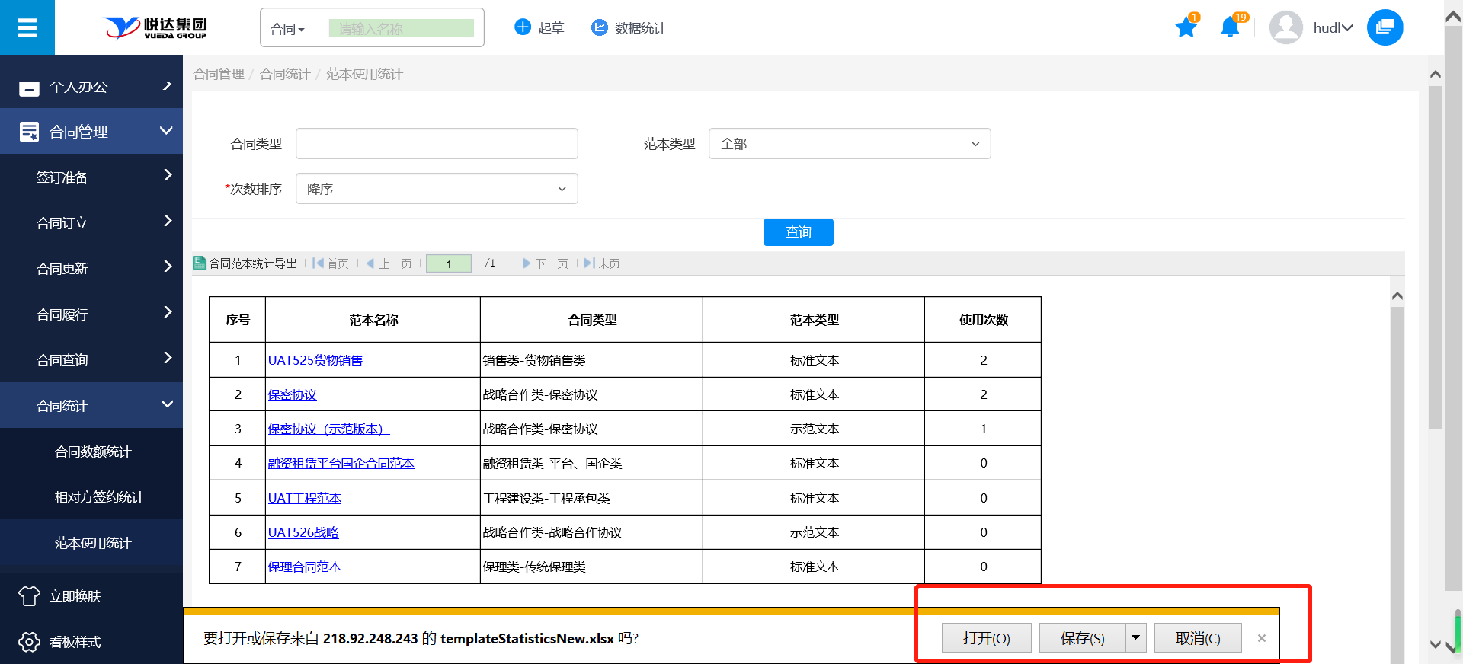This screenshot has height=664, width=1463.
Task: Click the hamburger menu icon
Action: (27, 28)
